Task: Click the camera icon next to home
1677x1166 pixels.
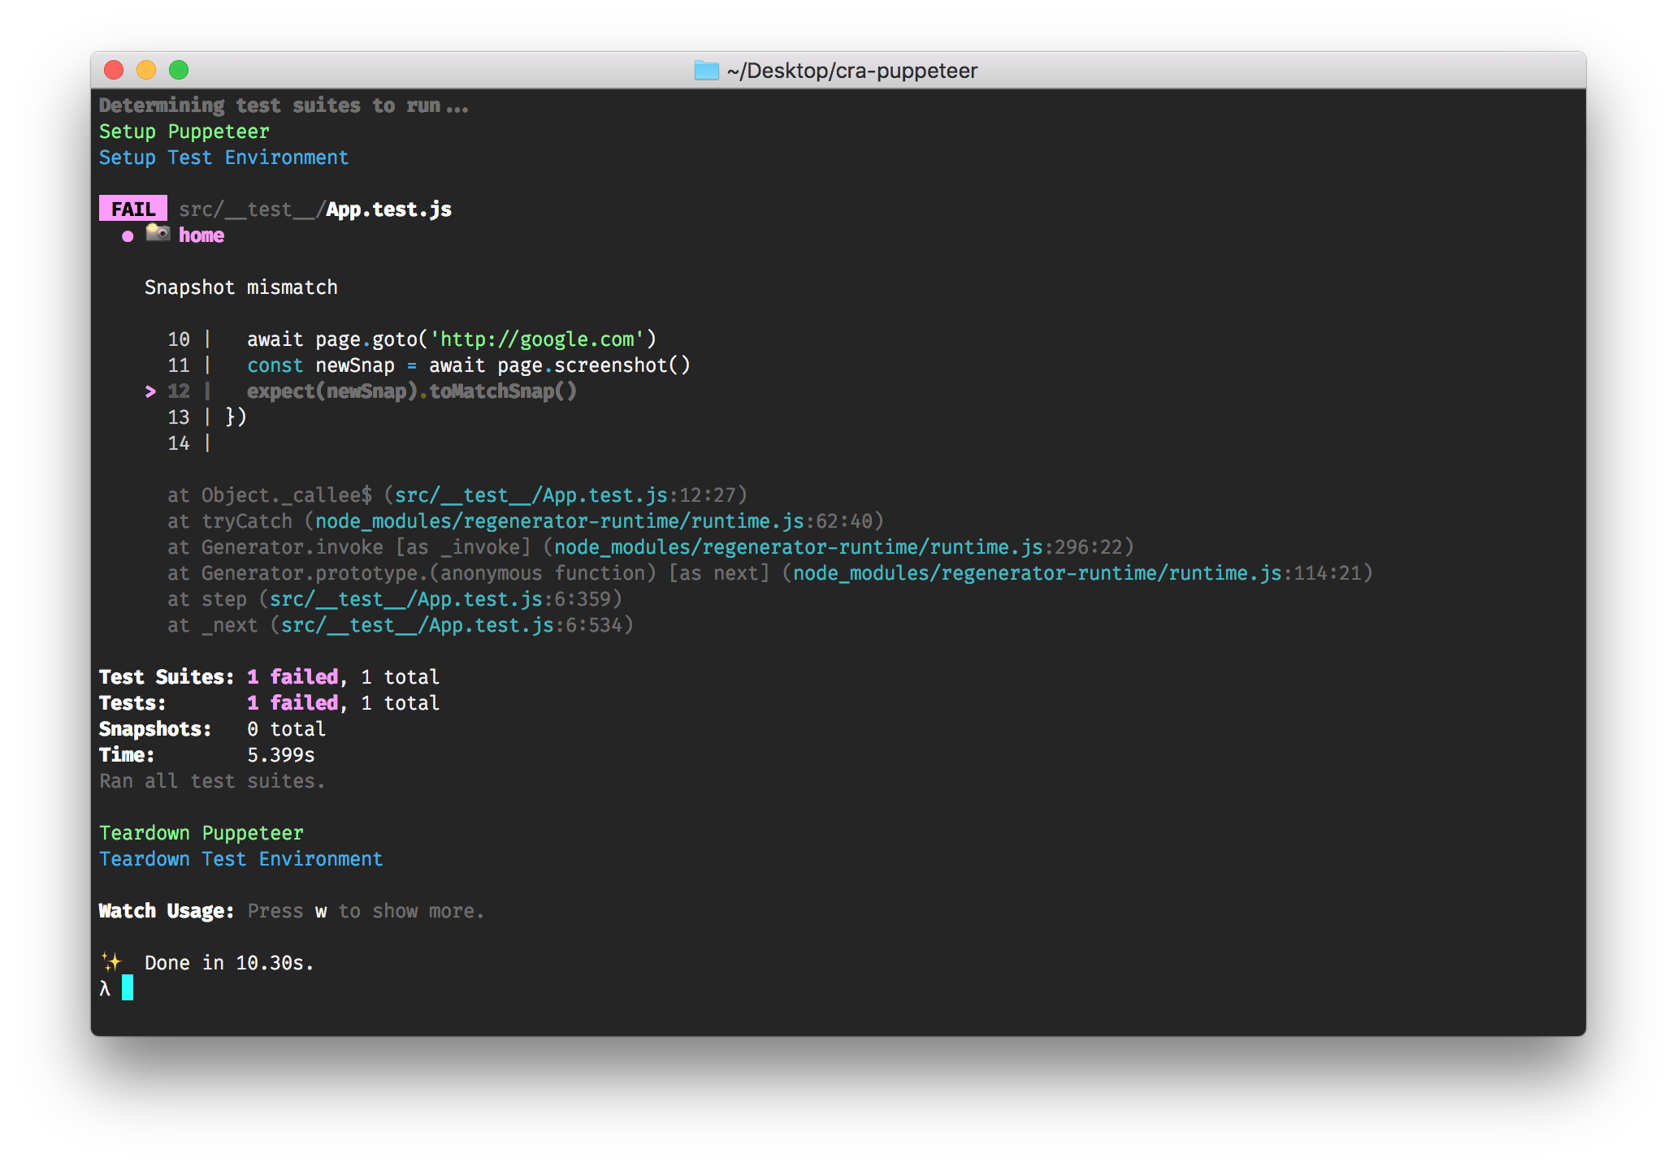Action: point(158,235)
